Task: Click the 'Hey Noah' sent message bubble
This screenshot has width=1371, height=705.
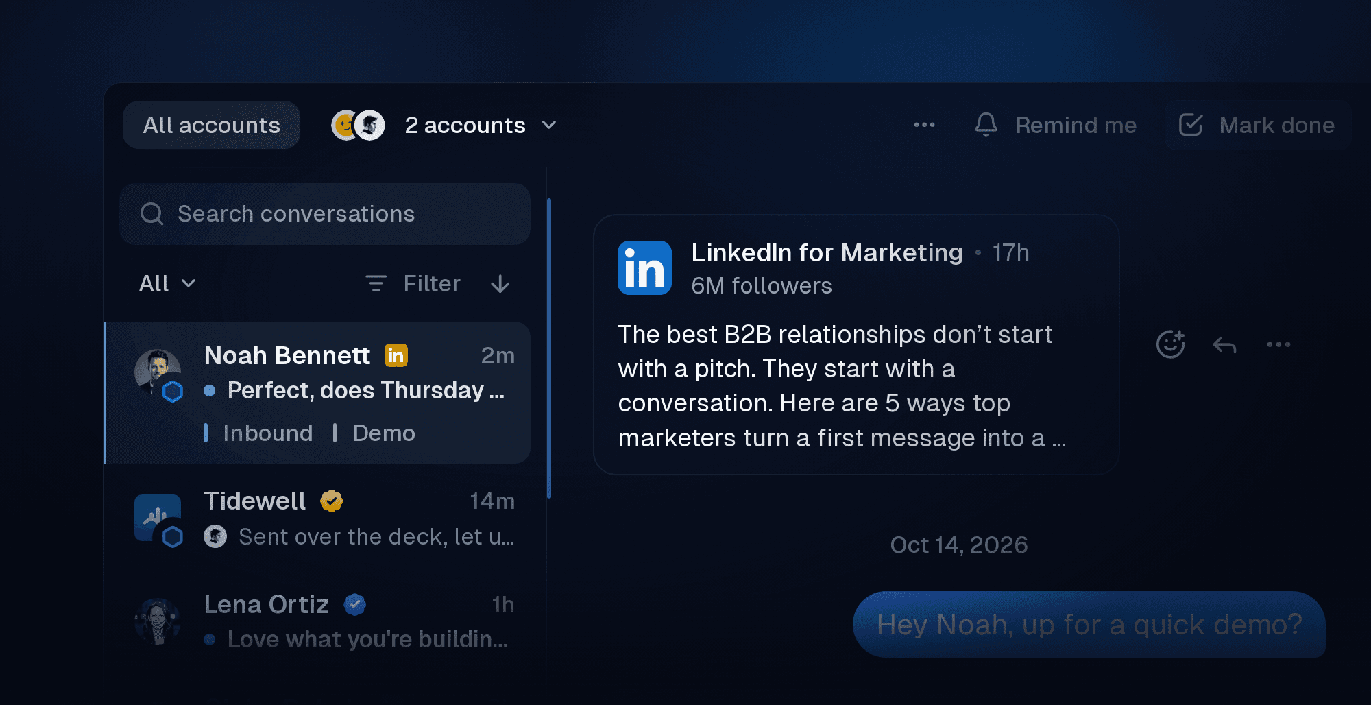Action: [x=1089, y=625]
